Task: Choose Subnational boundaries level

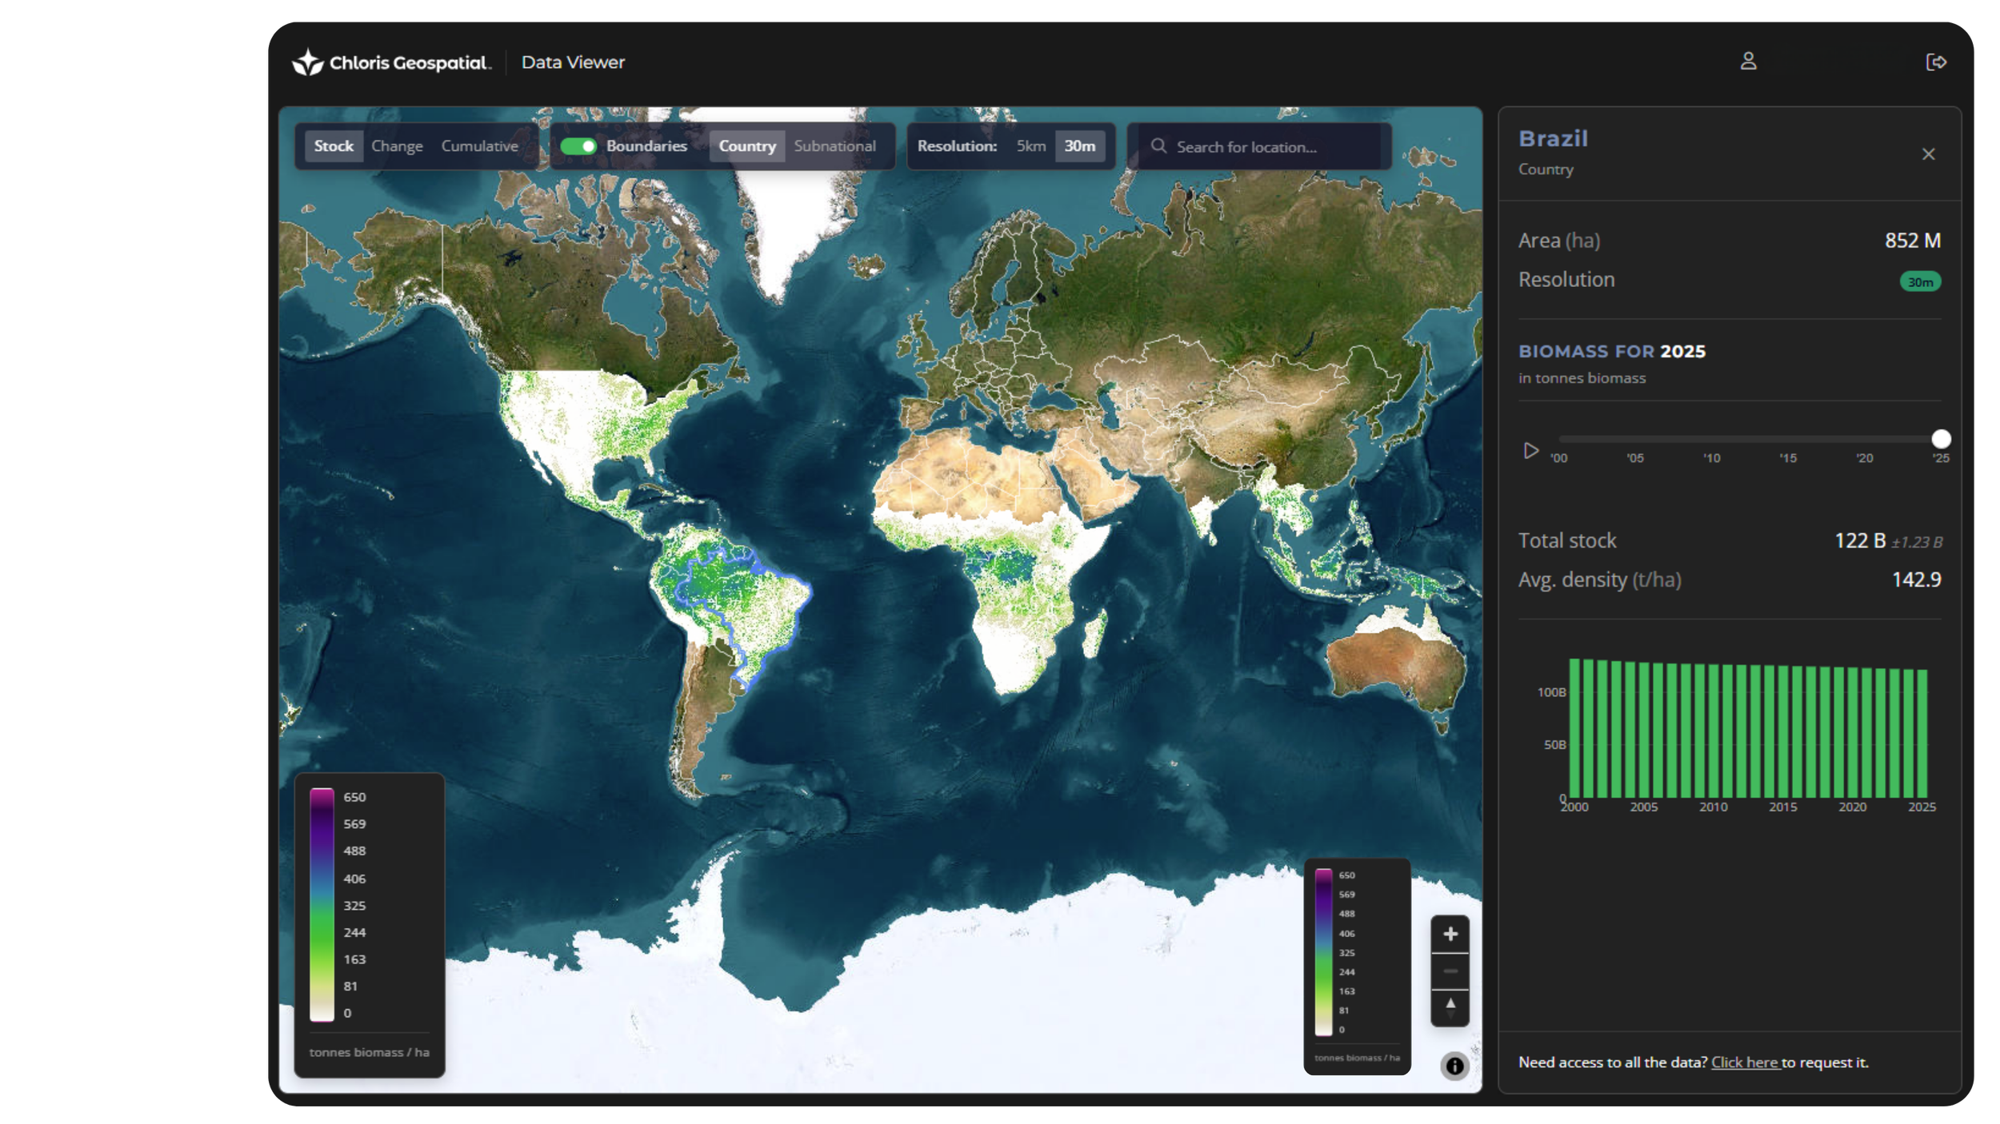Action: tap(834, 146)
